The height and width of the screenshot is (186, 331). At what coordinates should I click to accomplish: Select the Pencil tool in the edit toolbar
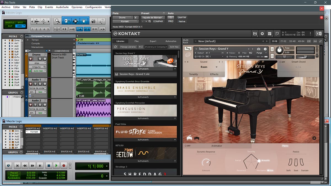(101, 21)
